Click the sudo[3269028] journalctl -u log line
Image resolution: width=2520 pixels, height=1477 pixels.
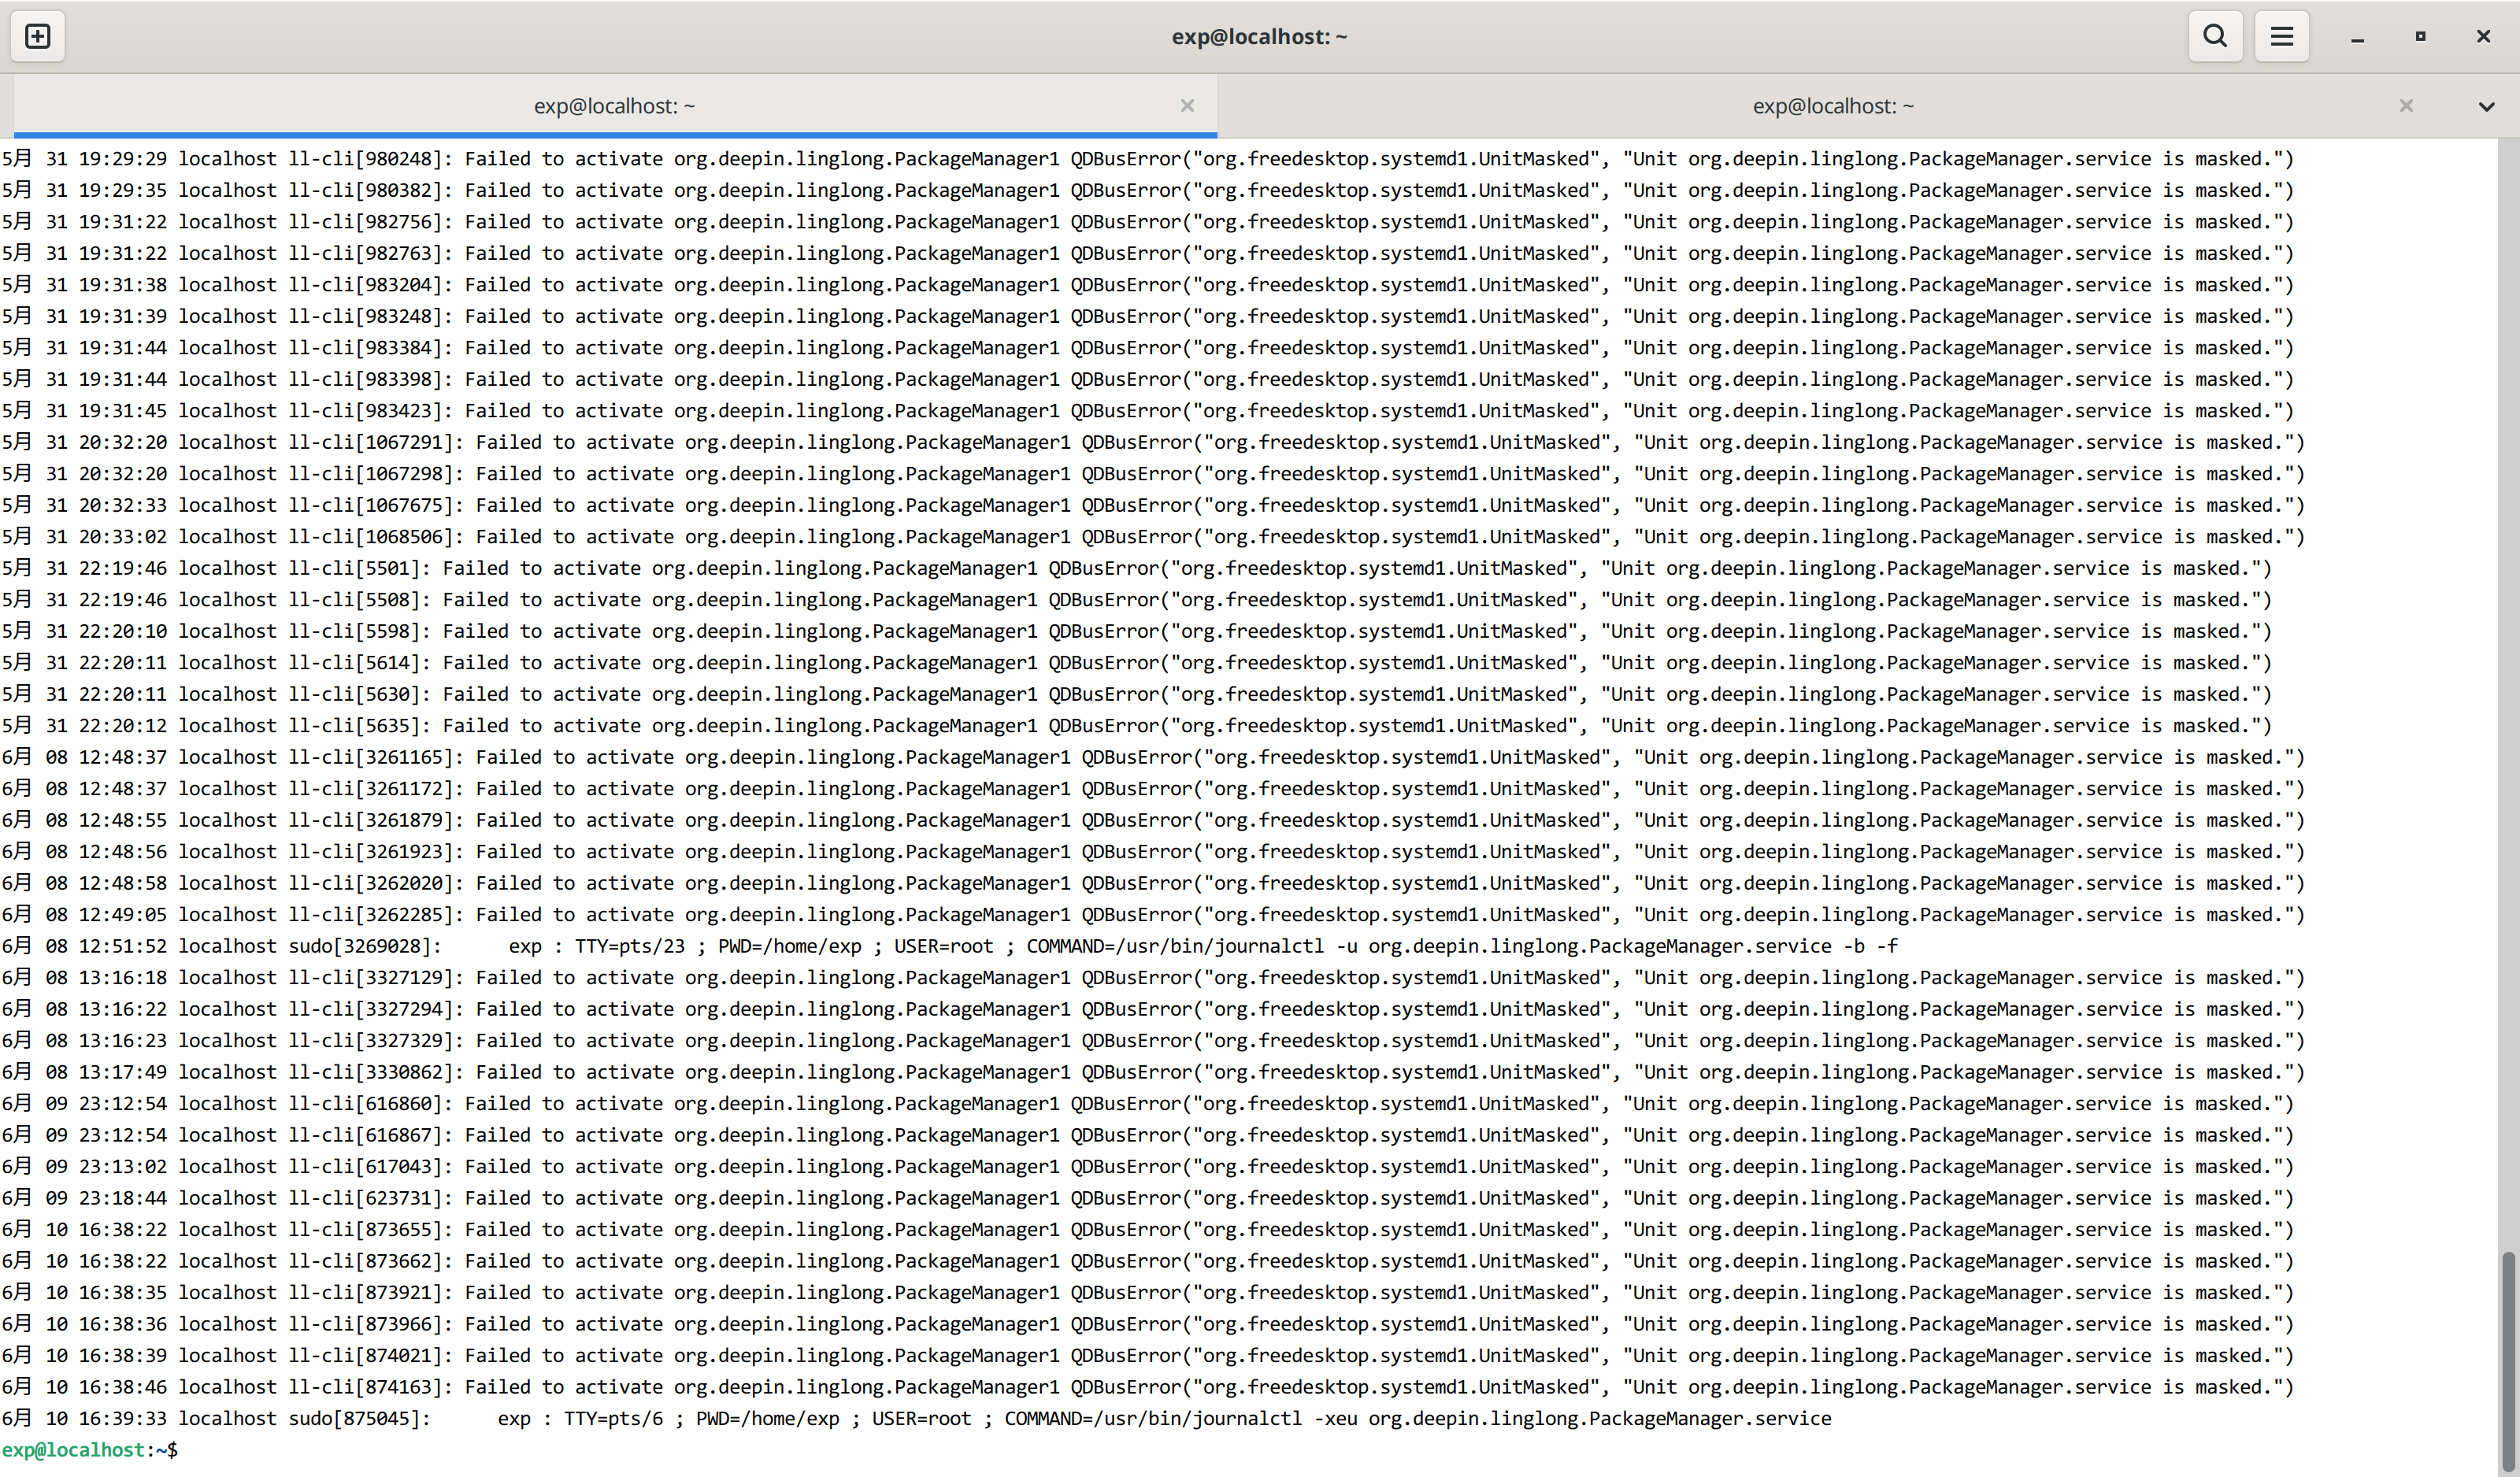(x=949, y=946)
